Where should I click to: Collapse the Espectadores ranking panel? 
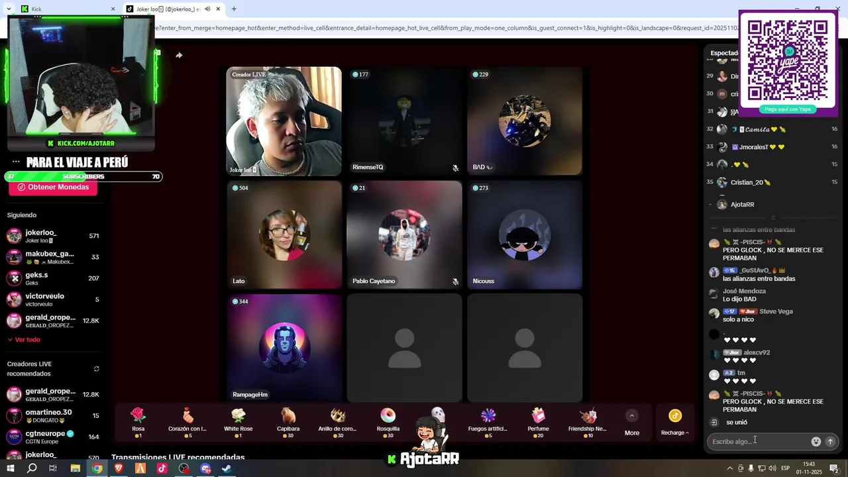pyautogui.click(x=773, y=218)
